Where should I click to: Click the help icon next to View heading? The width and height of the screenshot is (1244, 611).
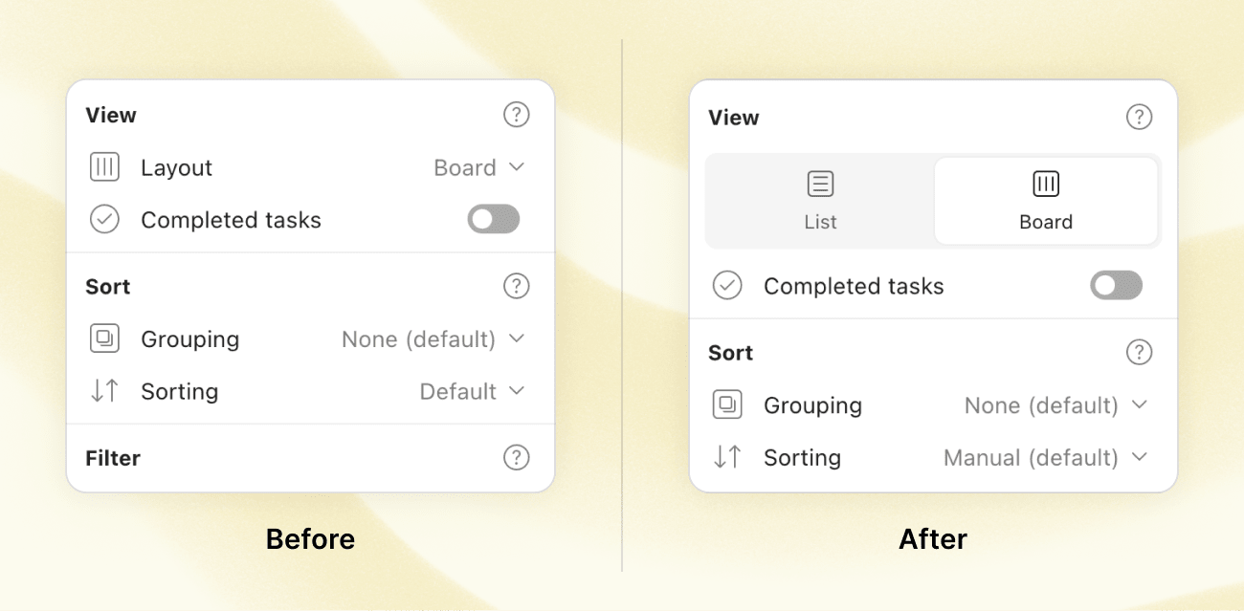click(x=516, y=115)
